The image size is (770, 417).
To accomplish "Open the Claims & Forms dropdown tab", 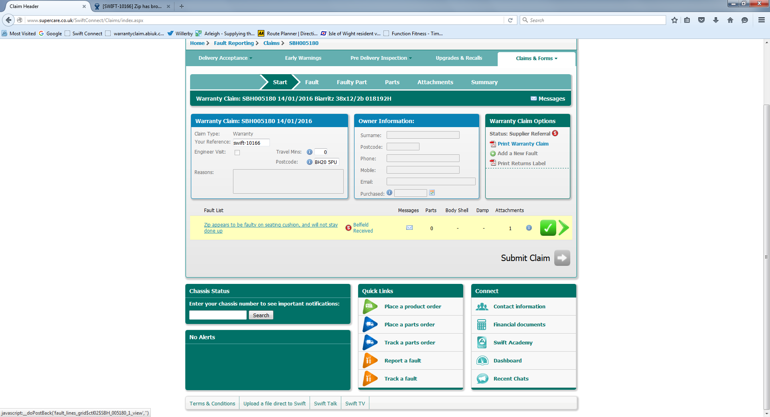I will pos(537,59).
